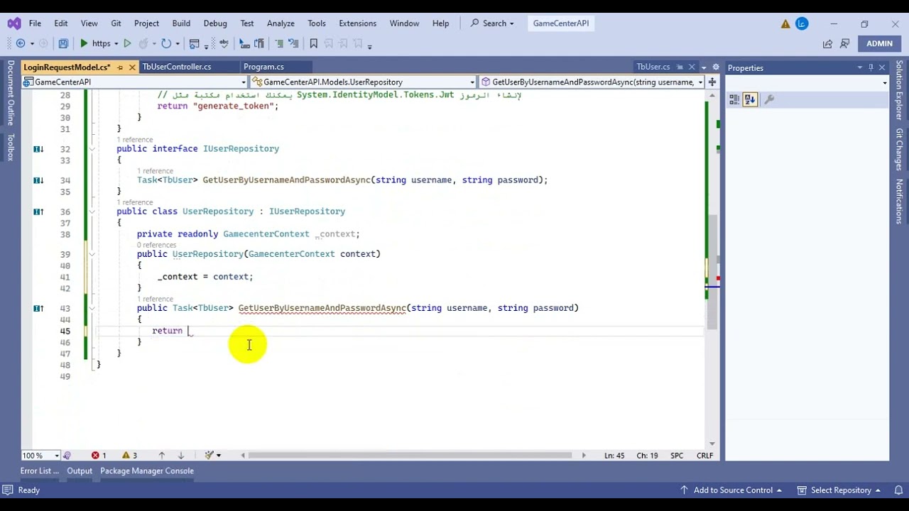
Task: Click the Navigate Backward arrow icon
Action: point(21,43)
